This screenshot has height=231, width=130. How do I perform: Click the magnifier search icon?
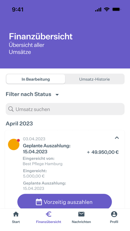[11, 109]
